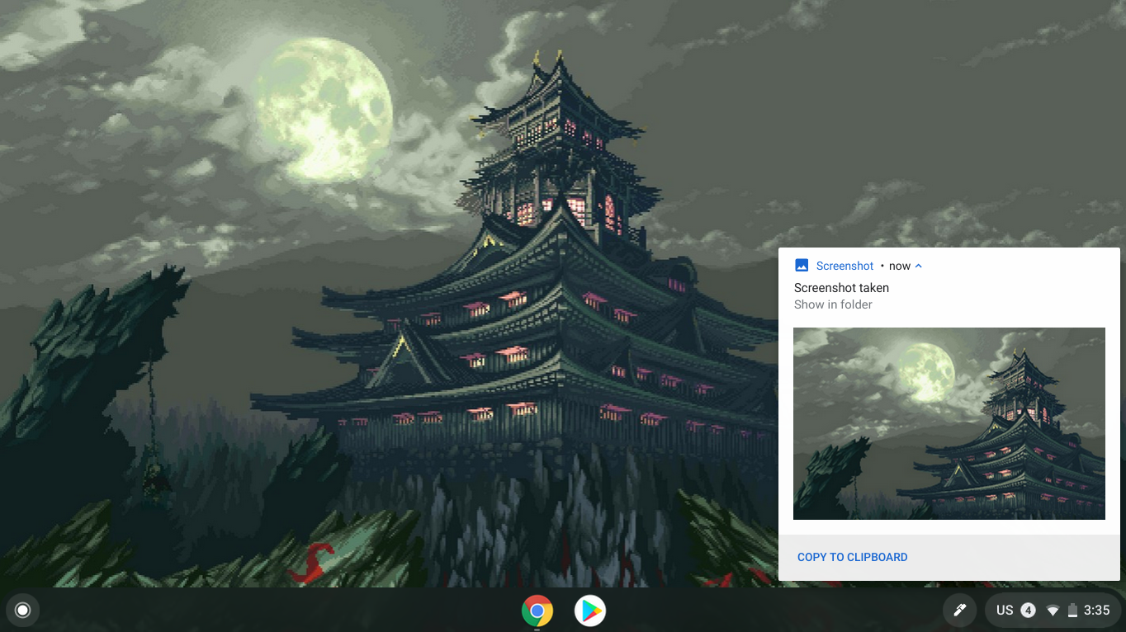Open Google Play Store from the shelf

click(590, 611)
